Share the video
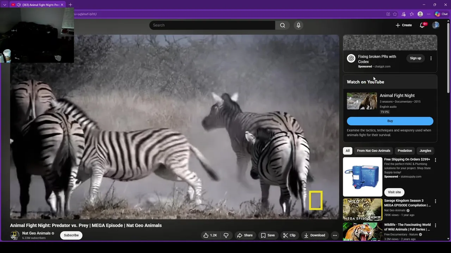 tap(245, 235)
